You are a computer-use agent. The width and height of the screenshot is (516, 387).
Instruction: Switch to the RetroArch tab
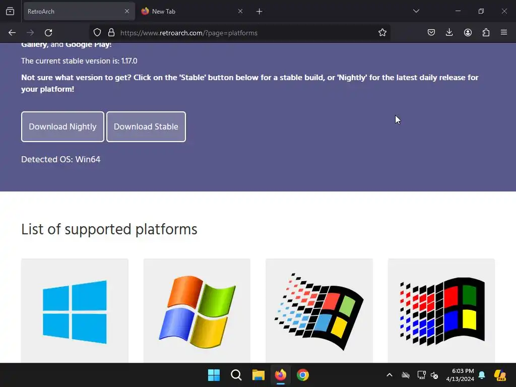79,11
